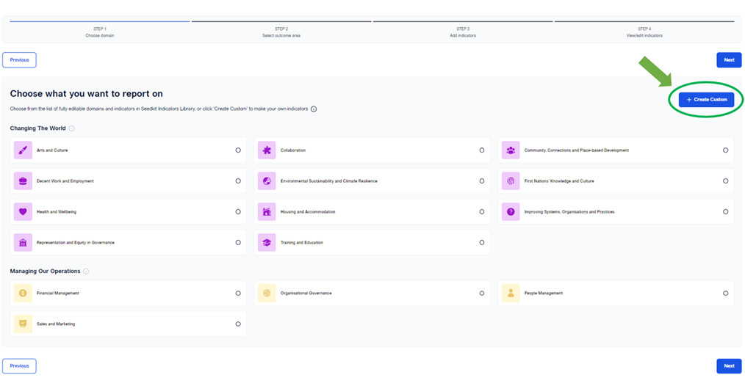Click the 'Health and Wellbeing' label

tap(57, 212)
